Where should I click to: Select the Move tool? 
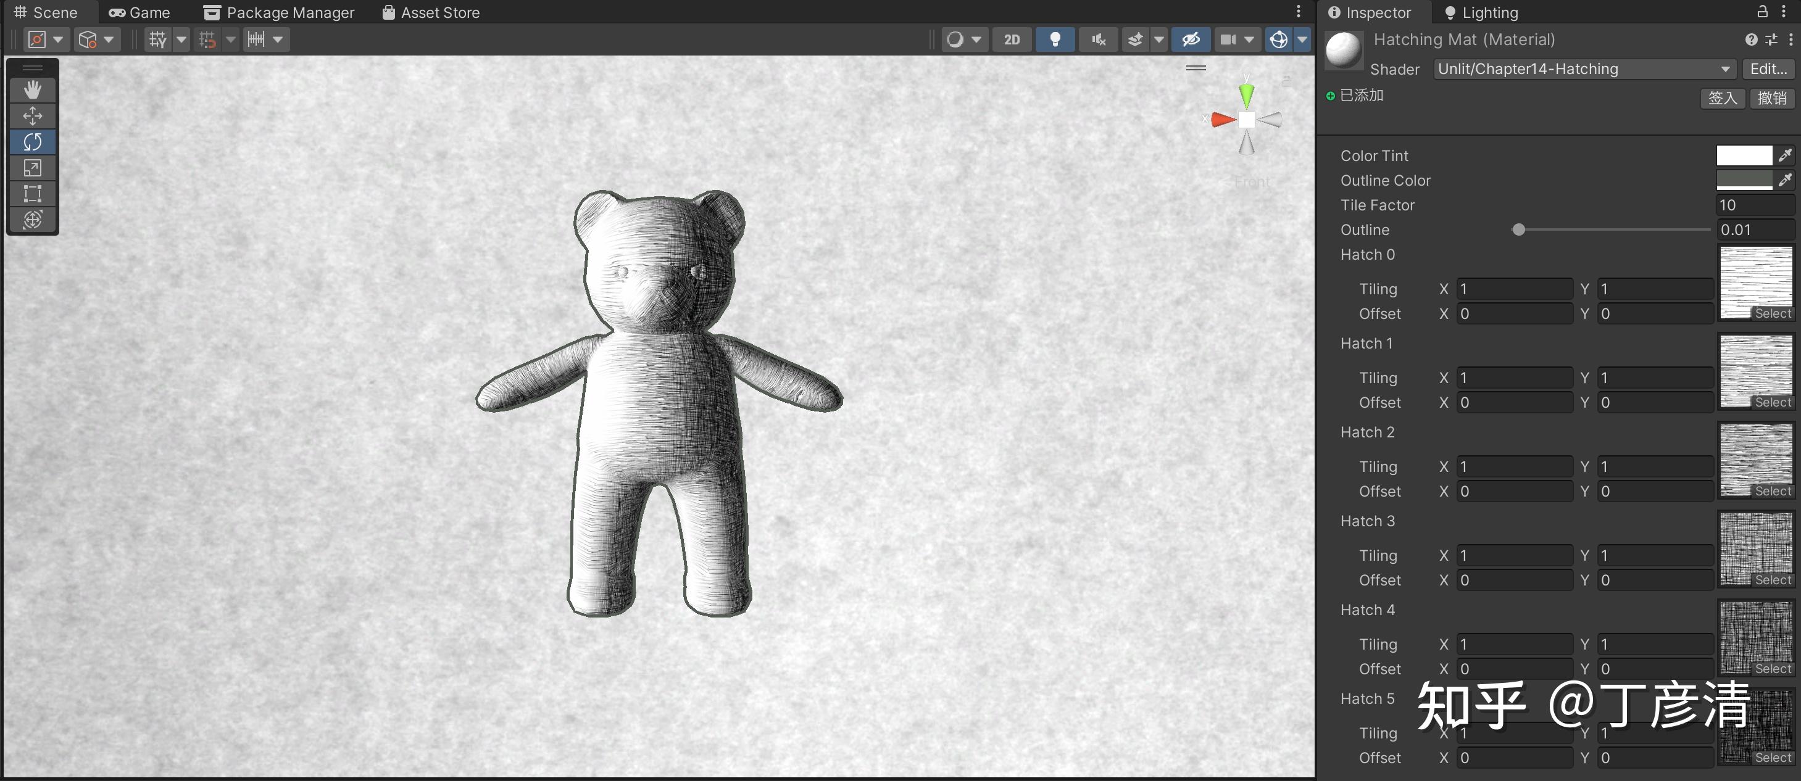coord(33,116)
